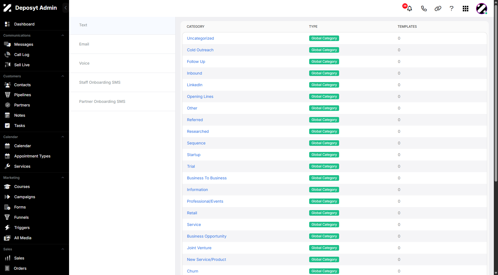
Task: Collapse the Sales section header
Action: [63, 249]
